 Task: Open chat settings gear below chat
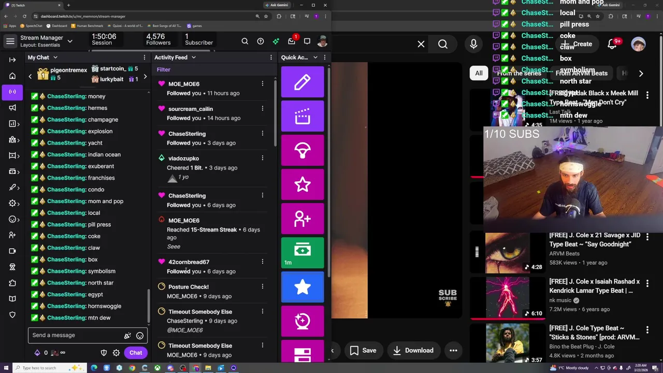click(x=116, y=353)
